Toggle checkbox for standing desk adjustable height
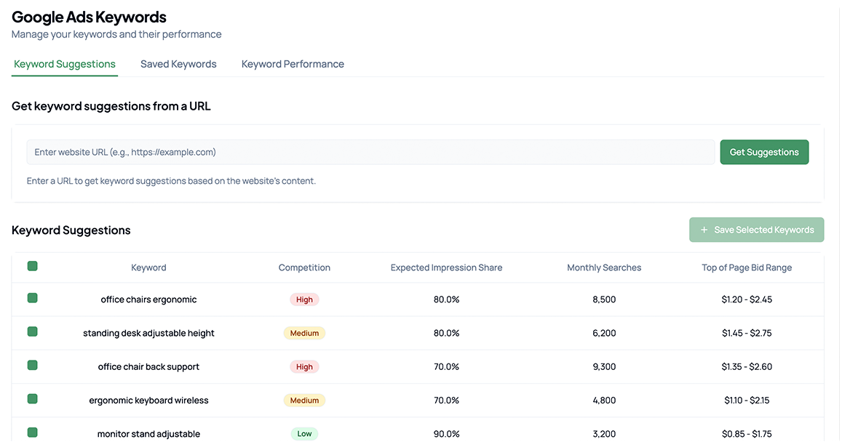This screenshot has height=447, width=842. pos(32,331)
